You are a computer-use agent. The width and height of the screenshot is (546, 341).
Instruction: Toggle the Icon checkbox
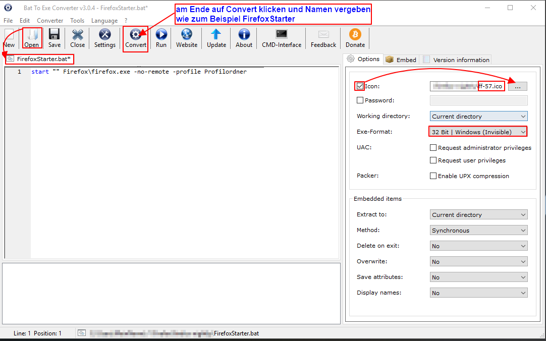pyautogui.click(x=360, y=86)
